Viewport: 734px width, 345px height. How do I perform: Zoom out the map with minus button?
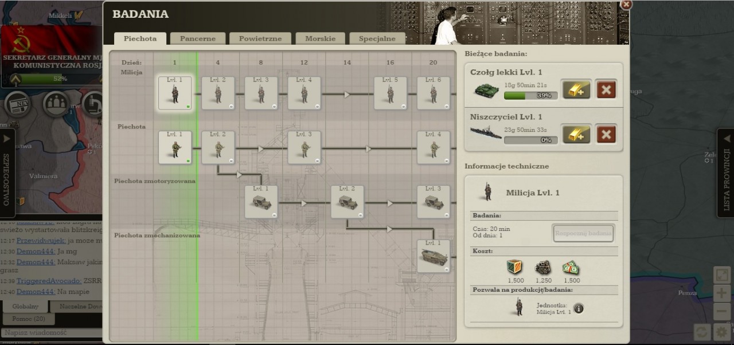click(x=721, y=312)
